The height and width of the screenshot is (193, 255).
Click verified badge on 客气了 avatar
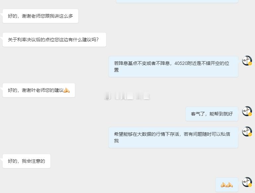tap(250, 114)
